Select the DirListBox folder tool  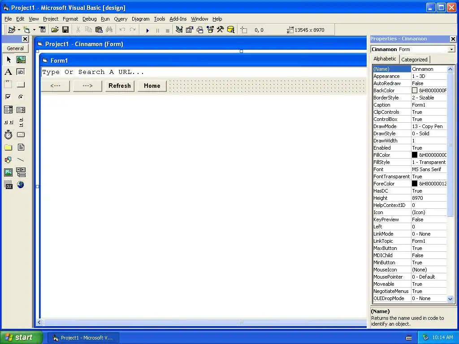[9, 147]
